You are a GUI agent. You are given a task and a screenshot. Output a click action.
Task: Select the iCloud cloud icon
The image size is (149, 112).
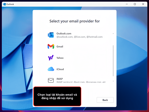[51, 69]
